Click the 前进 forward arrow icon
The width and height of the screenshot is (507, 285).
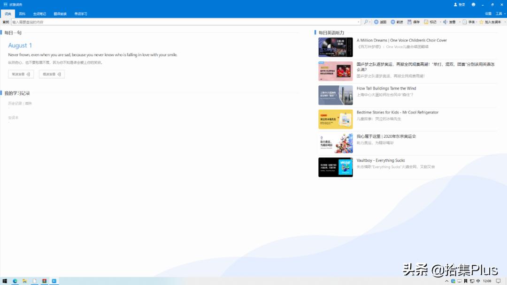393,22
